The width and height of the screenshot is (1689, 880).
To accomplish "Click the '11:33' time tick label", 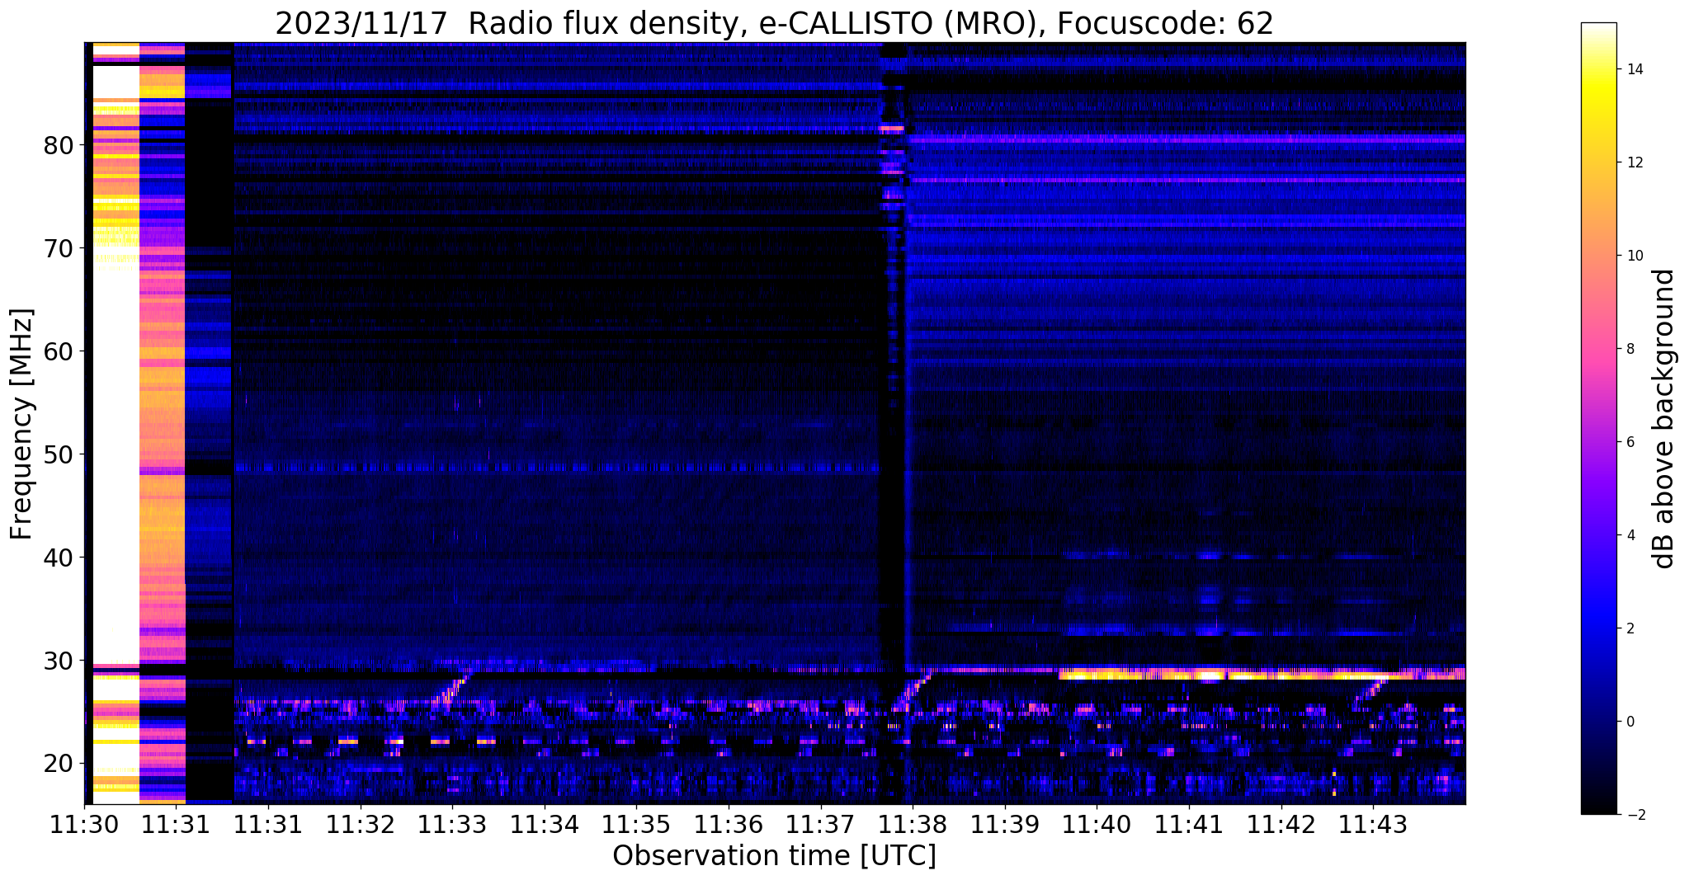I will (x=452, y=826).
